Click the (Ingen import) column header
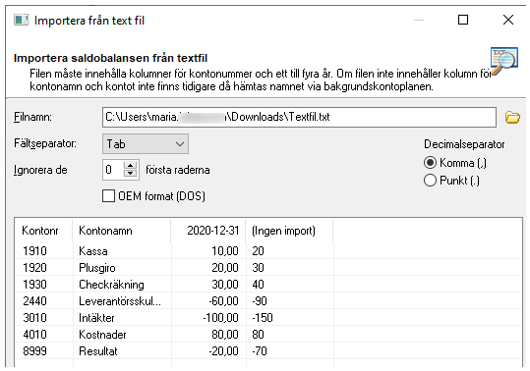Image resolution: width=530 pixels, height=371 pixels. [289, 231]
